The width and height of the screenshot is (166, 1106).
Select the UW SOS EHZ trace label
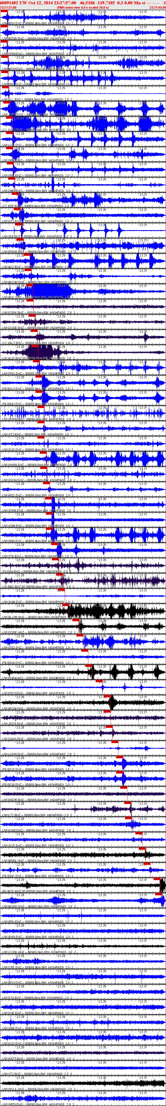38,449
